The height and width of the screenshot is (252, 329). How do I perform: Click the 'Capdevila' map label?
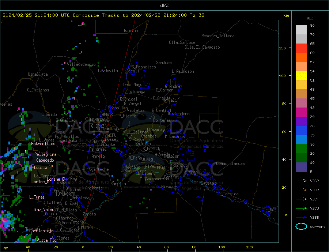pos(108,71)
